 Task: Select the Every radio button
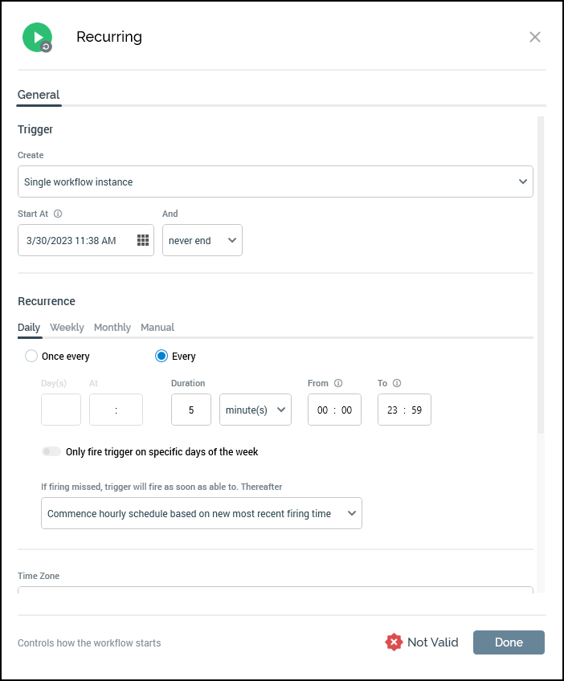click(162, 356)
